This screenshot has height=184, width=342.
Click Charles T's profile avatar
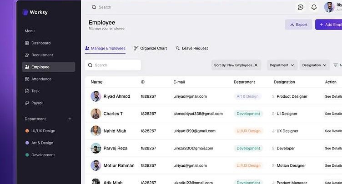[96, 114]
